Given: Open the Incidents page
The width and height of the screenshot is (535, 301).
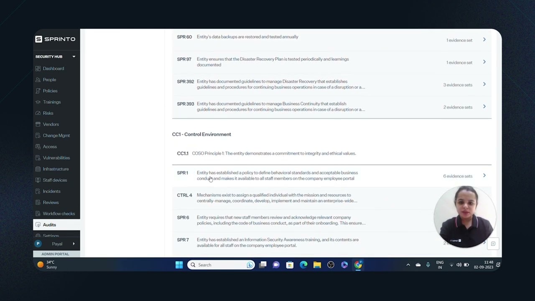Looking at the screenshot, I should pos(51,191).
